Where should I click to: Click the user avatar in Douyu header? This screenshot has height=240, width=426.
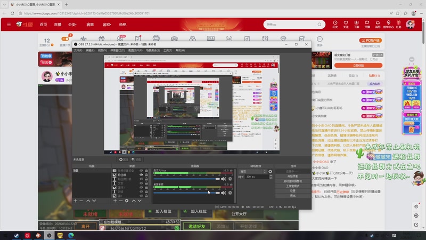[410, 24]
